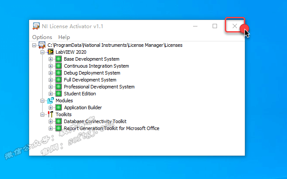
Task: Expand the Professional Development System node
Action: click(50, 87)
